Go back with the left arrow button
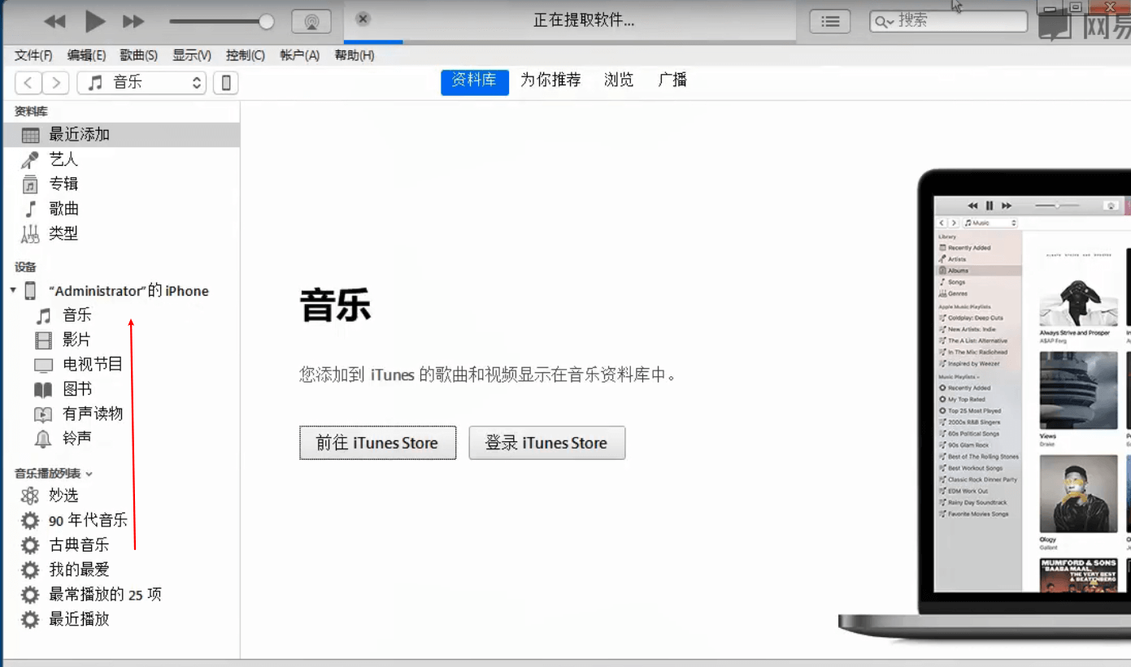Image resolution: width=1131 pixels, height=667 pixels. click(x=28, y=82)
